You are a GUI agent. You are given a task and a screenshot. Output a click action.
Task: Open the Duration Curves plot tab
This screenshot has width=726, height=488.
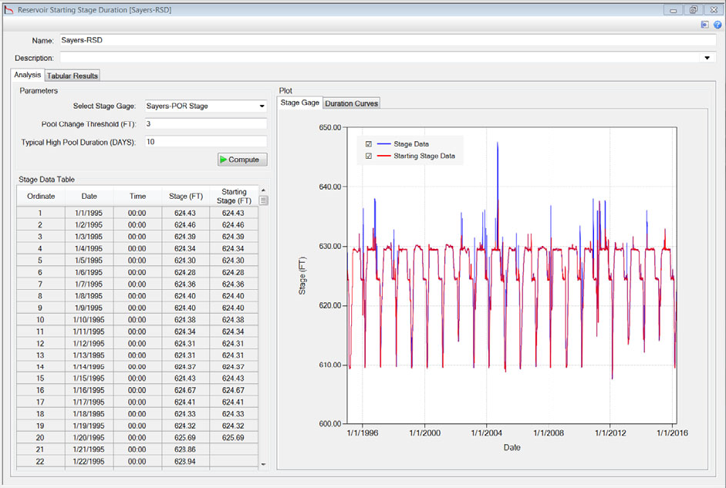351,103
